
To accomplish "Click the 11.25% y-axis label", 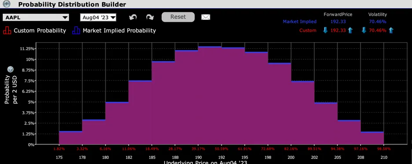I will pos(28,49).
